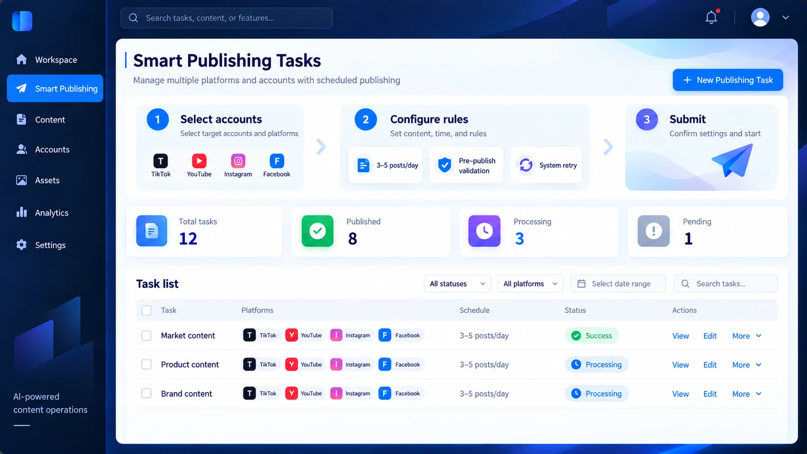This screenshot has height=454, width=807.
Task: Click the Facebook icon under Select accounts
Action: tap(277, 161)
